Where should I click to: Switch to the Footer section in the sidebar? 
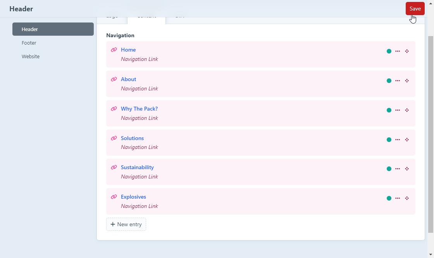(29, 43)
